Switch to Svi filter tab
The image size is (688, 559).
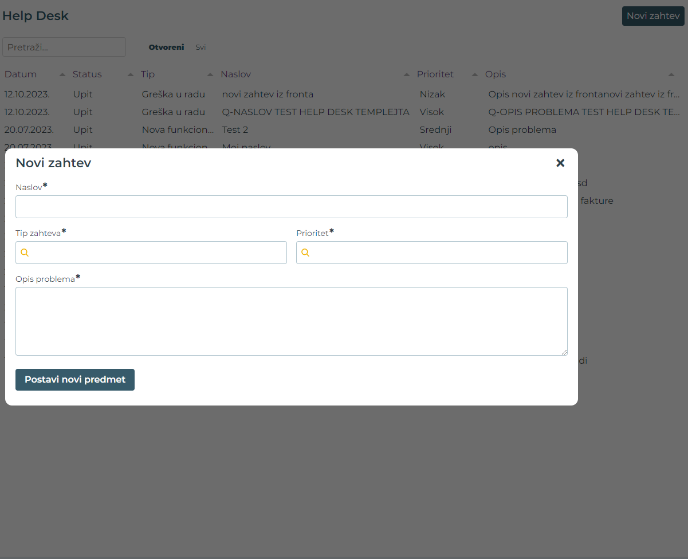point(200,48)
